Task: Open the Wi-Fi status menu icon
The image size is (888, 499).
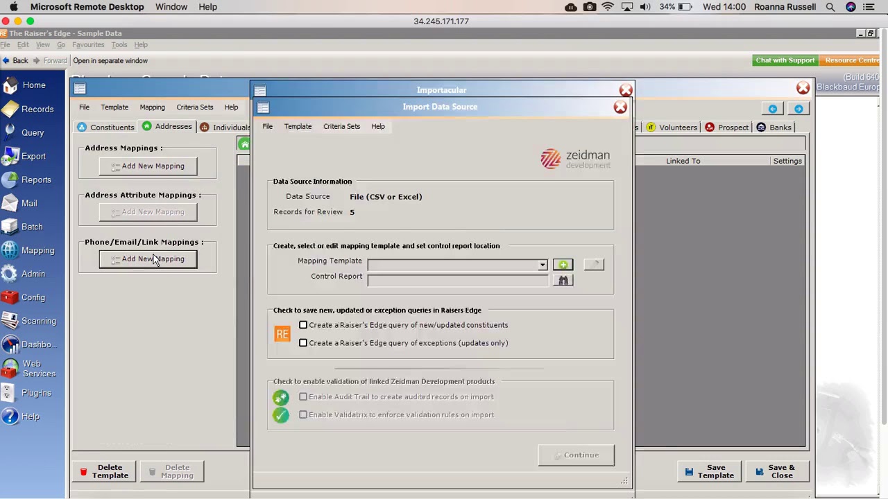Action: [608, 7]
